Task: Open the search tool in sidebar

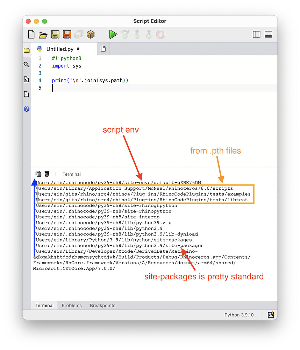Action: [x=27, y=64]
